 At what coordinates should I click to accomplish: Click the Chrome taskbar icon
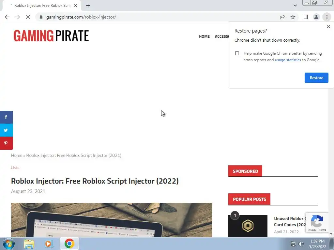(x=69, y=243)
